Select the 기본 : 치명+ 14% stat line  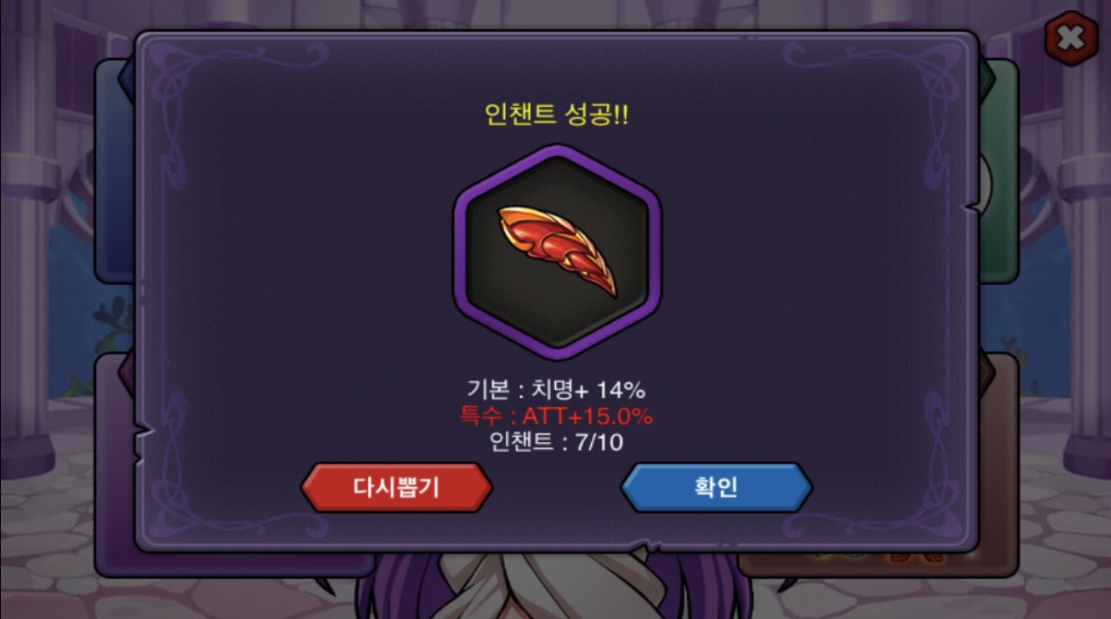(556, 390)
